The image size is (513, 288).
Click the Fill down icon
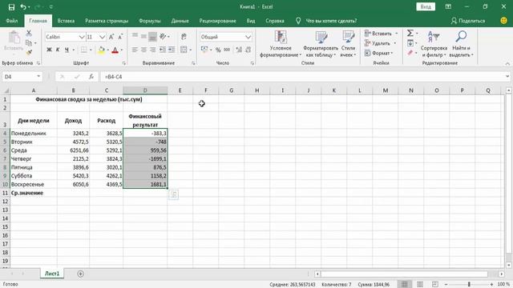[x=410, y=43]
